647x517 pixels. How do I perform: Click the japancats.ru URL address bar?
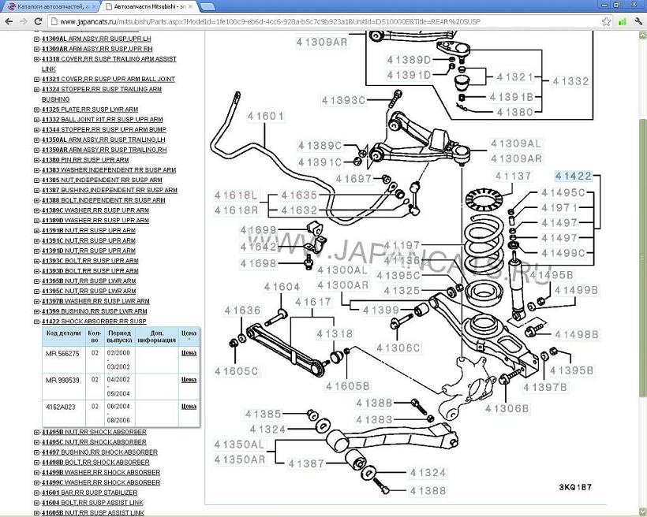pos(316,21)
